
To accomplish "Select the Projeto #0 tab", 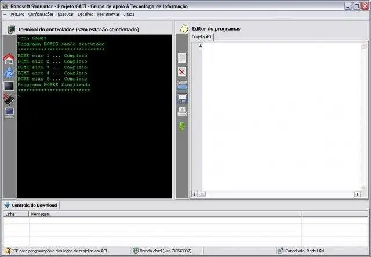I will coord(202,37).
